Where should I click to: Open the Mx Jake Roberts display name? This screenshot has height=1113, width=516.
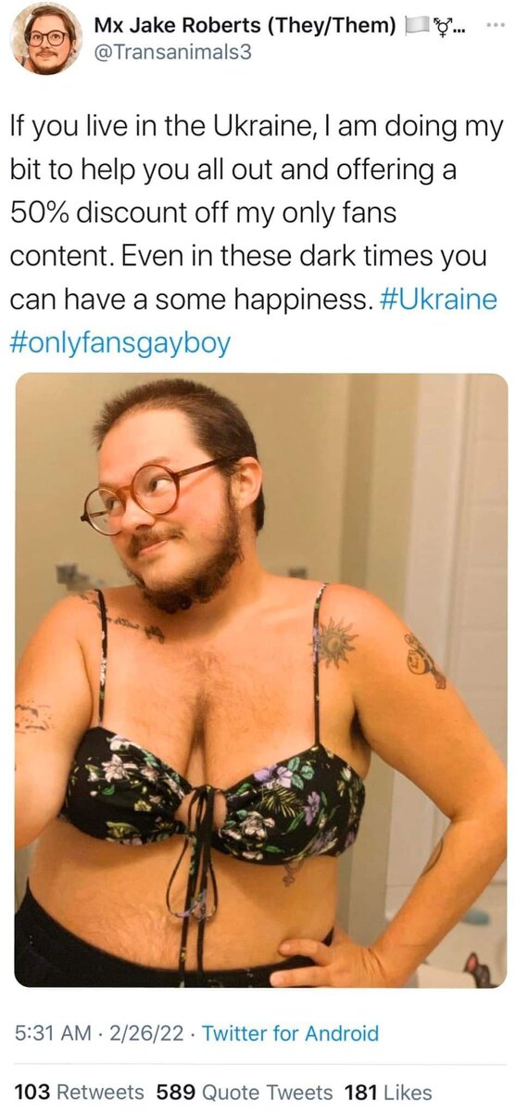click(177, 26)
